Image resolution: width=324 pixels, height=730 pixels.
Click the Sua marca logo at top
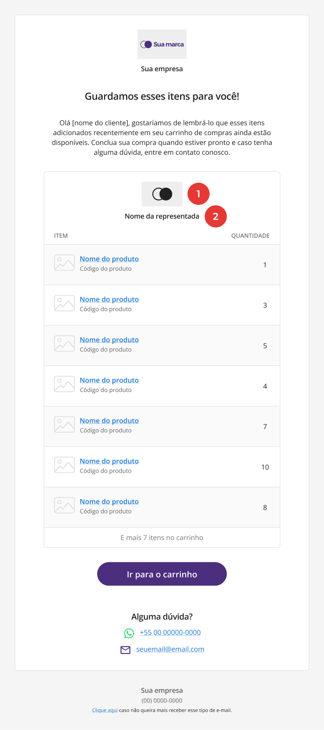point(162,44)
